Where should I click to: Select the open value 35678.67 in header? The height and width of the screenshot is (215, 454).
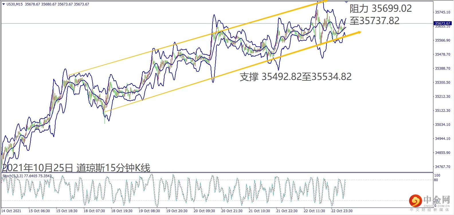click(x=32, y=4)
